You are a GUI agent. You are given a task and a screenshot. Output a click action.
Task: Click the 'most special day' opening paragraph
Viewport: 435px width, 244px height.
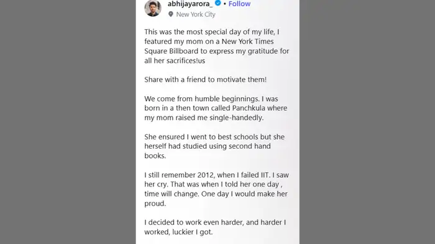(217, 46)
